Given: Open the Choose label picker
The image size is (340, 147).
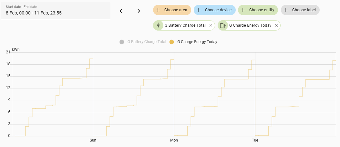Looking at the screenshot, I should coord(304,10).
